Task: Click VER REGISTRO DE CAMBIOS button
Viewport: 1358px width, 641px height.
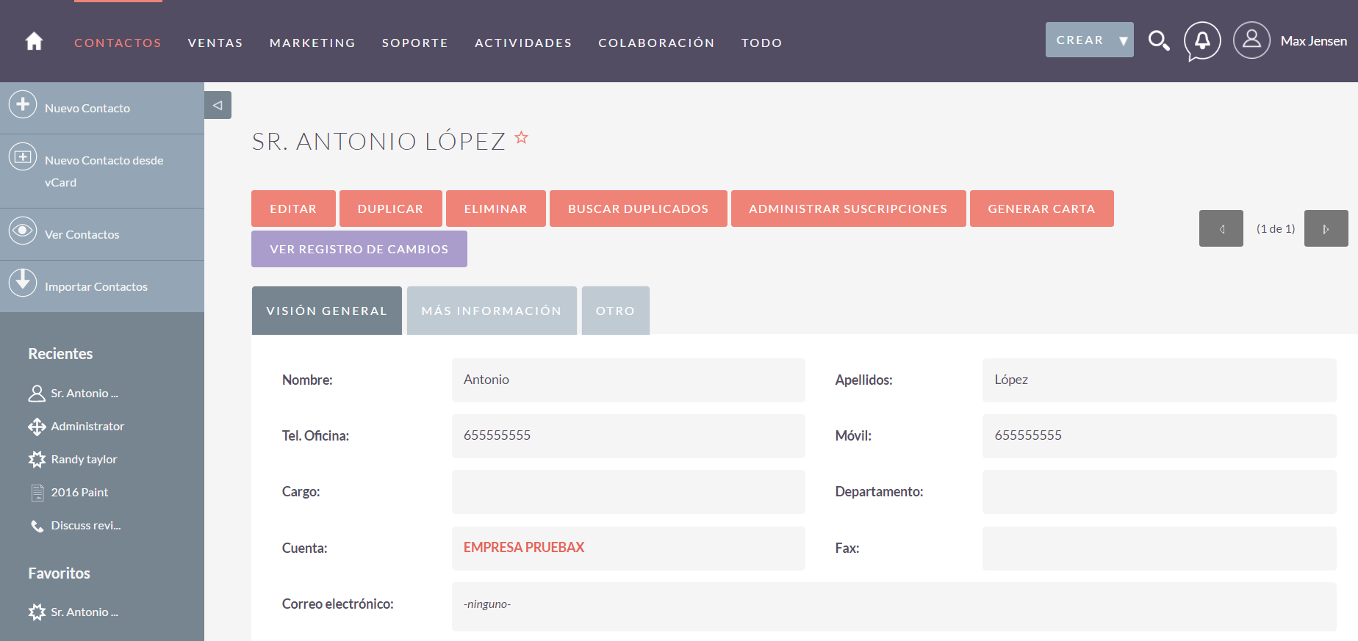Action: pos(359,249)
